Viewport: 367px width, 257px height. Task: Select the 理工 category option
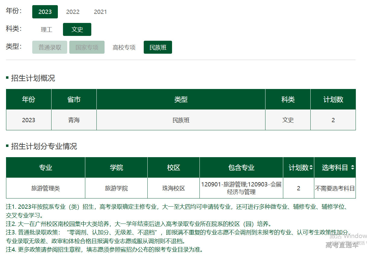(x=47, y=30)
